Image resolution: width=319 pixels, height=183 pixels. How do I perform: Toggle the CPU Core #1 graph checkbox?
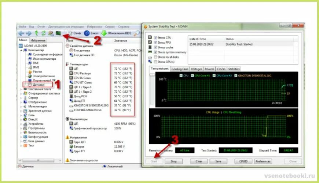point(192,75)
